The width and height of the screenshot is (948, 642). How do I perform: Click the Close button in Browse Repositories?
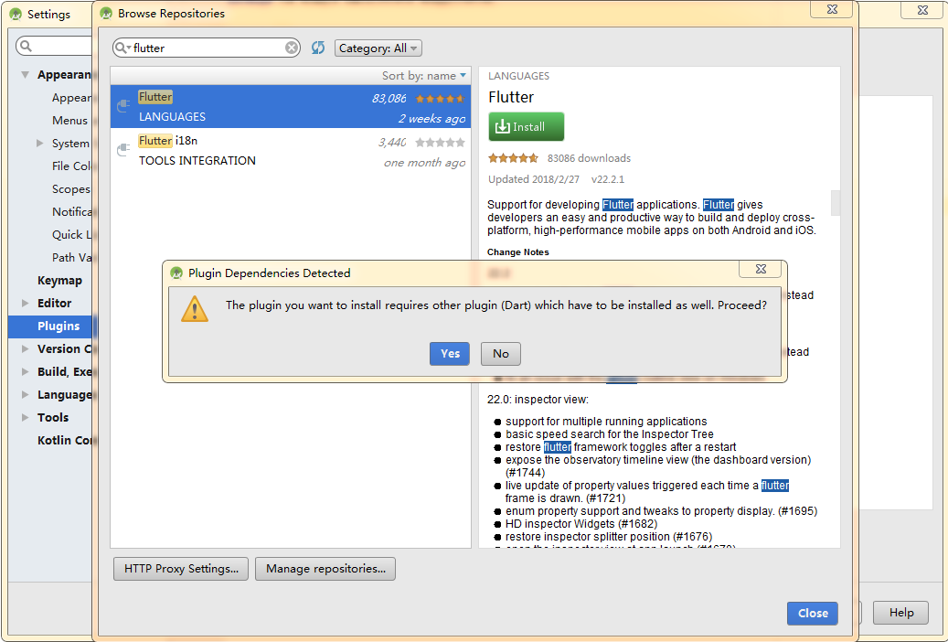pyautogui.click(x=813, y=613)
